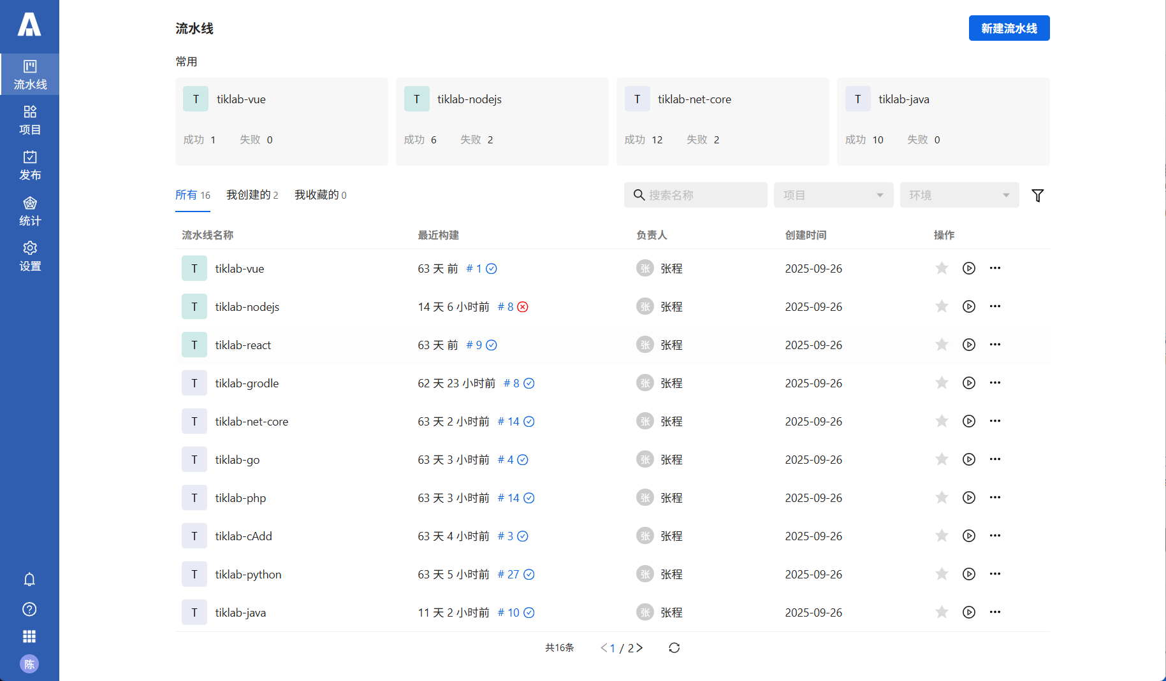This screenshot has width=1166, height=681.
Task: Go to next page with right chevron
Action: point(639,647)
